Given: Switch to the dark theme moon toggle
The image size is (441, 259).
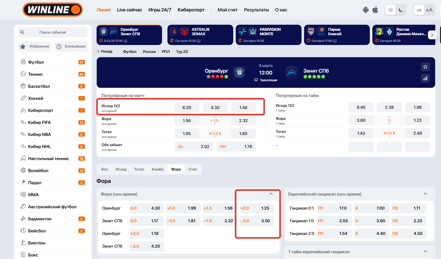Looking at the screenshot, I should [401, 10].
